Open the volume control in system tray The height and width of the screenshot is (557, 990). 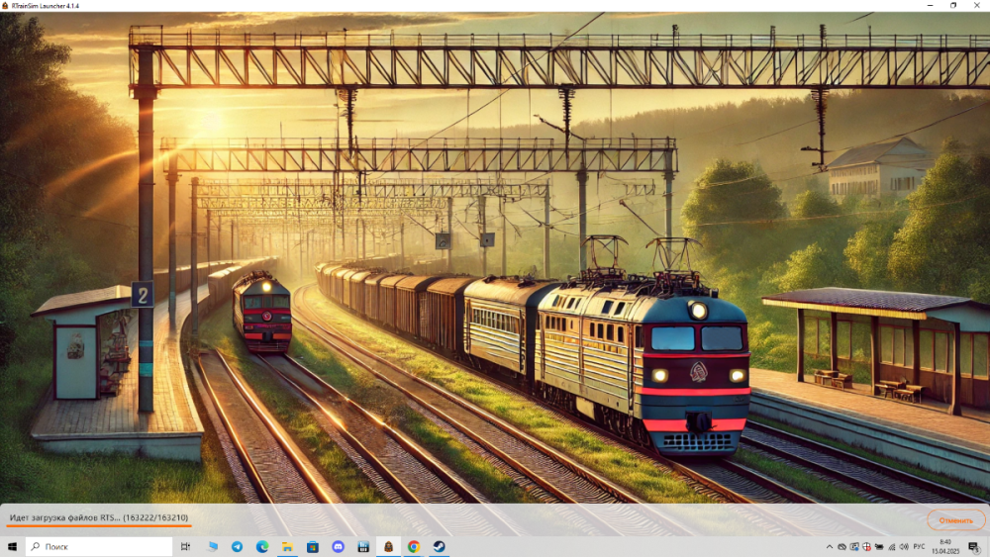point(902,546)
